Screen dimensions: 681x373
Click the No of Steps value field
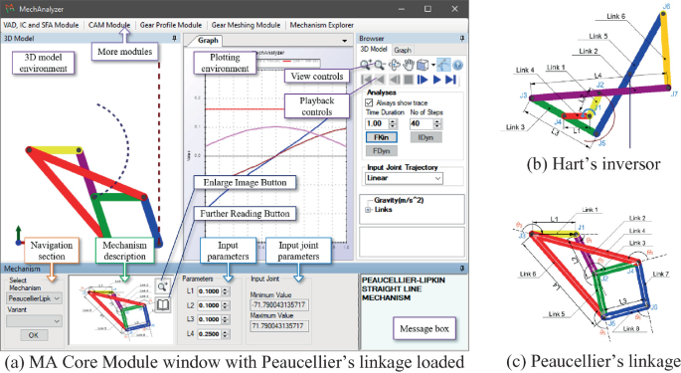tap(421, 123)
